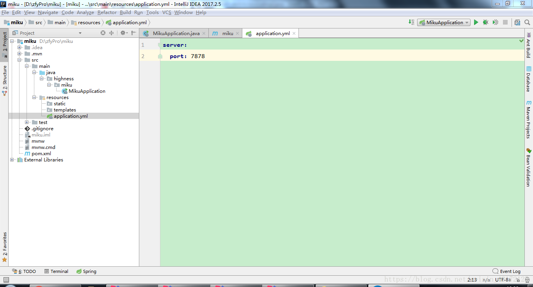
Task: Open the Spring tool window
Action: click(86, 271)
